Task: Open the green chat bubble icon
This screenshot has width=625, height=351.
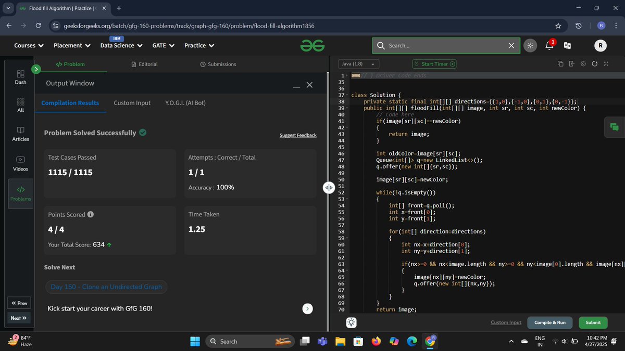Action: pyautogui.click(x=614, y=127)
